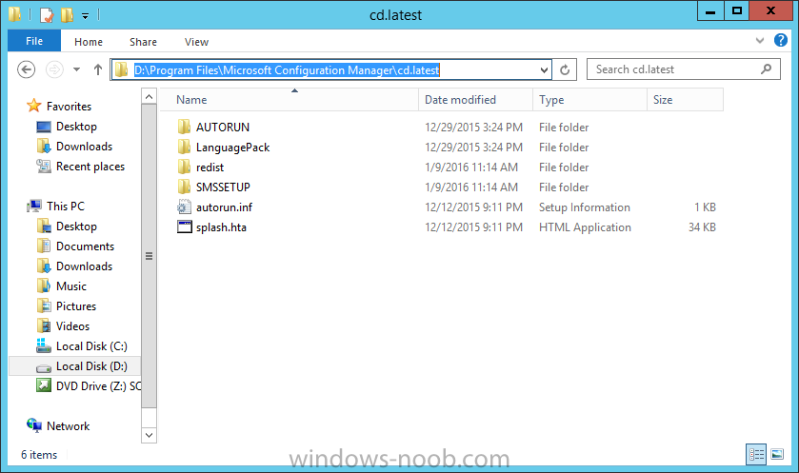The height and width of the screenshot is (473, 799).
Task: Select Network in the navigation pane
Action: 68,426
